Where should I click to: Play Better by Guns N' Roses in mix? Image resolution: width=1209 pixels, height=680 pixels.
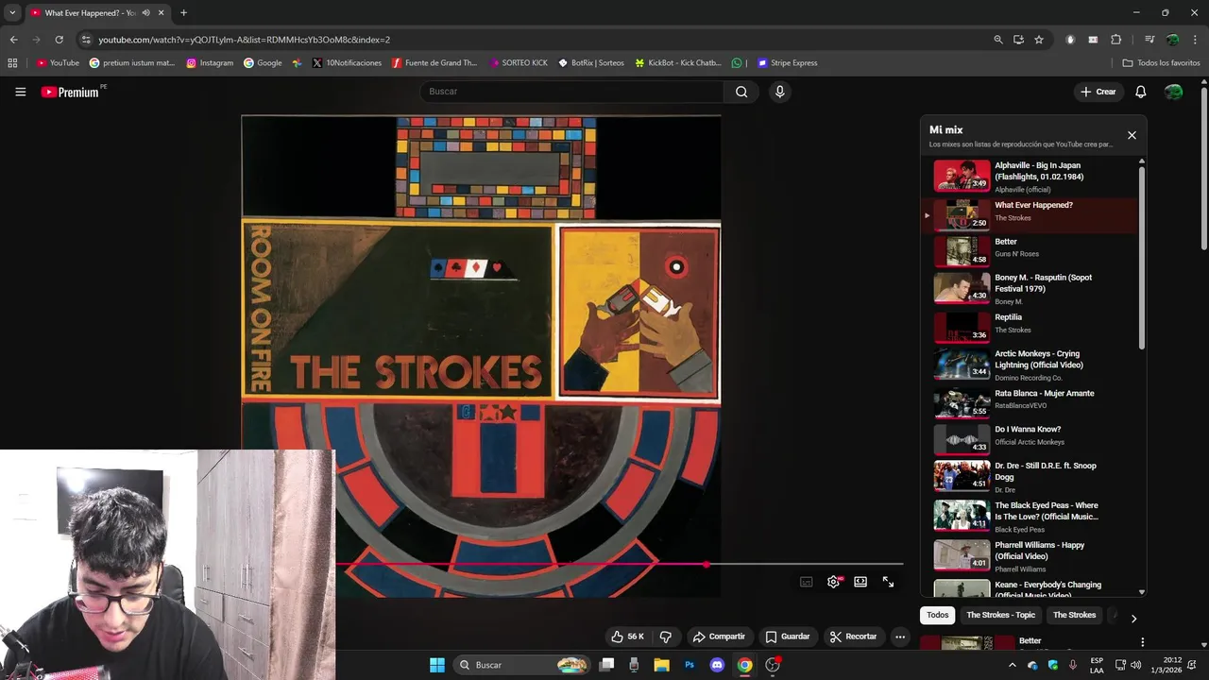1030,251
